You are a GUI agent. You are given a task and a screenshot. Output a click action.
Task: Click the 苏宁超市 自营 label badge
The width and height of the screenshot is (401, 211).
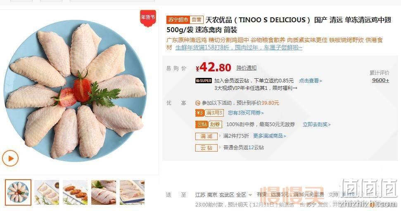coord(185,20)
